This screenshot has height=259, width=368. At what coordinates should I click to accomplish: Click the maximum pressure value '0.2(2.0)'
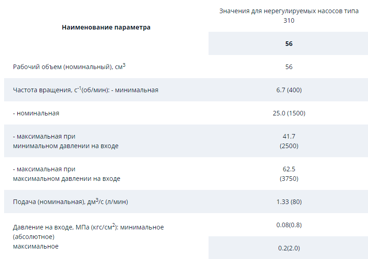click(289, 248)
